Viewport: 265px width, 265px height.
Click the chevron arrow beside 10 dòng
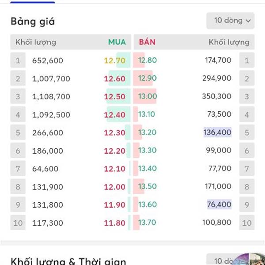248,21
